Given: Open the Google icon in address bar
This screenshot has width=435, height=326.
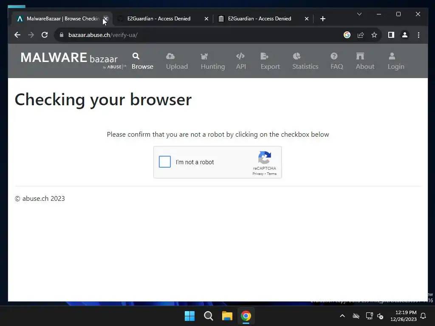Looking at the screenshot, I should (x=347, y=35).
